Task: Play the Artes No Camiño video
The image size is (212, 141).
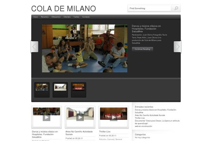Action: [80, 117]
